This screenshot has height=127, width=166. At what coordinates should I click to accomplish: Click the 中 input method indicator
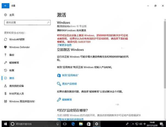(145, 124)
